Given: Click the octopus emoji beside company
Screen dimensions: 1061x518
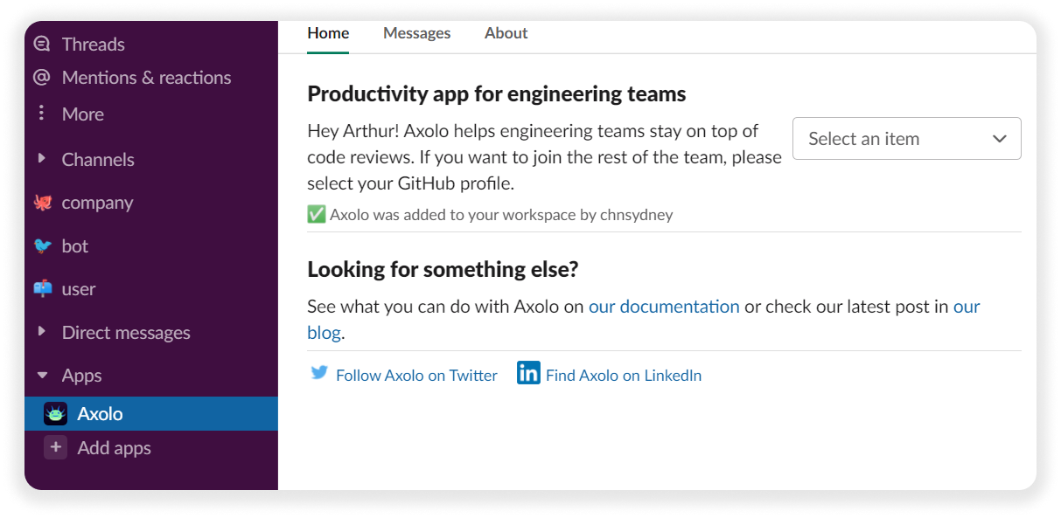Looking at the screenshot, I should point(43,203).
